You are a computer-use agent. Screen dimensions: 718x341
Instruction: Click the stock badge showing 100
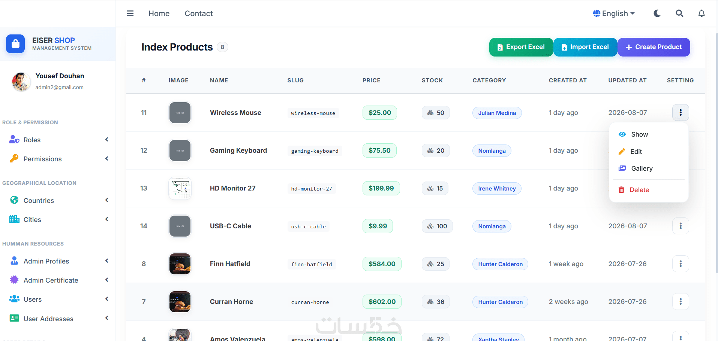click(437, 226)
